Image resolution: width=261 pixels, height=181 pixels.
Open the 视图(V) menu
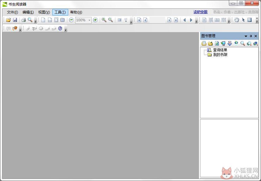44,12
